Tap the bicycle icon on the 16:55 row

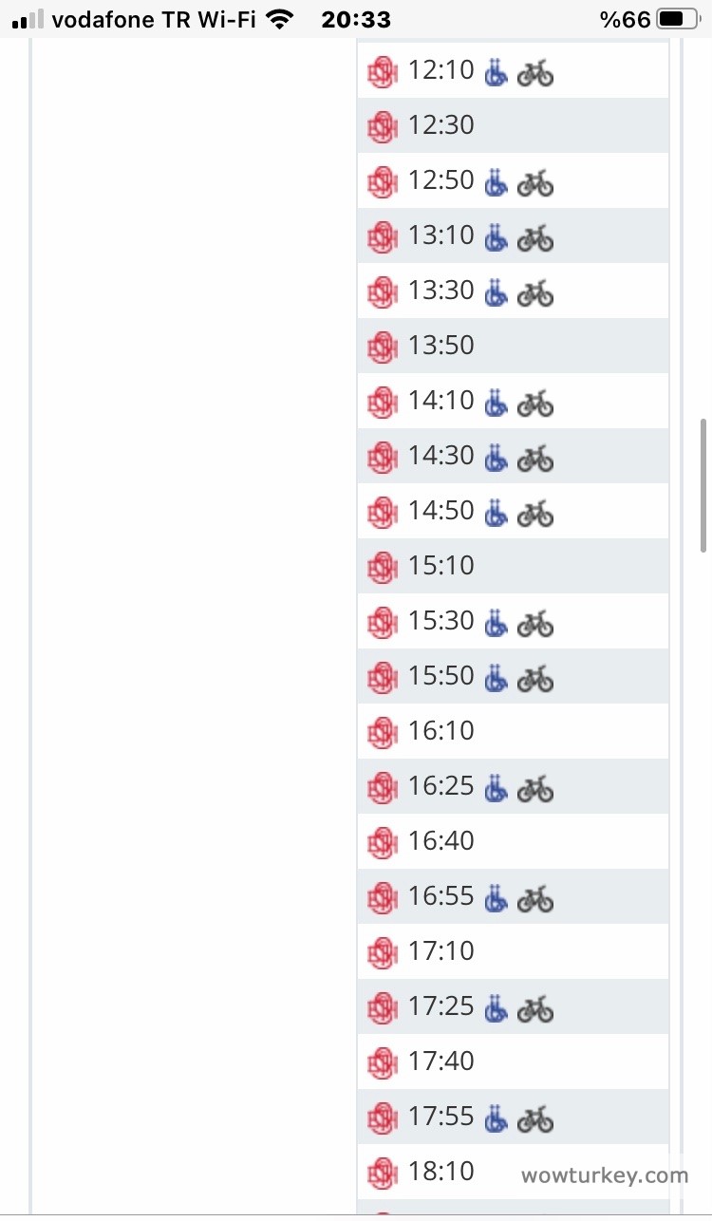[535, 897]
